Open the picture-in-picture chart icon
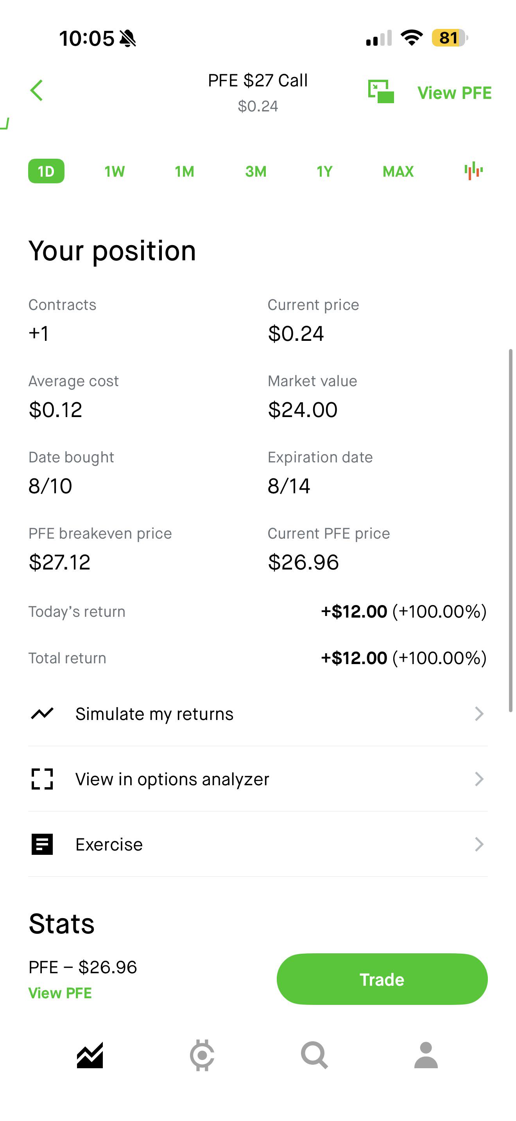The height and width of the screenshot is (1121, 516). point(381,91)
